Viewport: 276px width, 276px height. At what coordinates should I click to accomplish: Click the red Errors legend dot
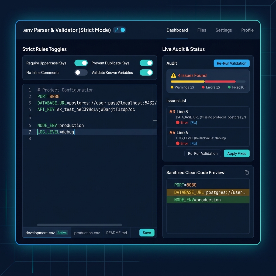pos(203,87)
